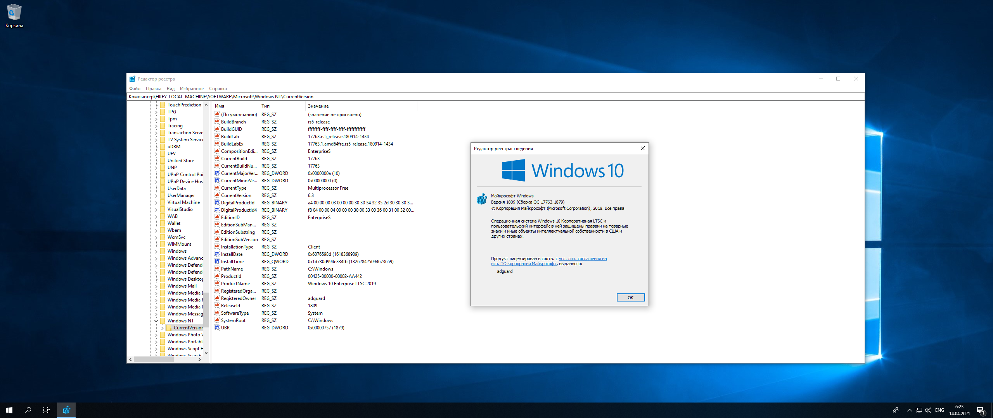Select the RegisteredOwner string icon

[x=217, y=298]
